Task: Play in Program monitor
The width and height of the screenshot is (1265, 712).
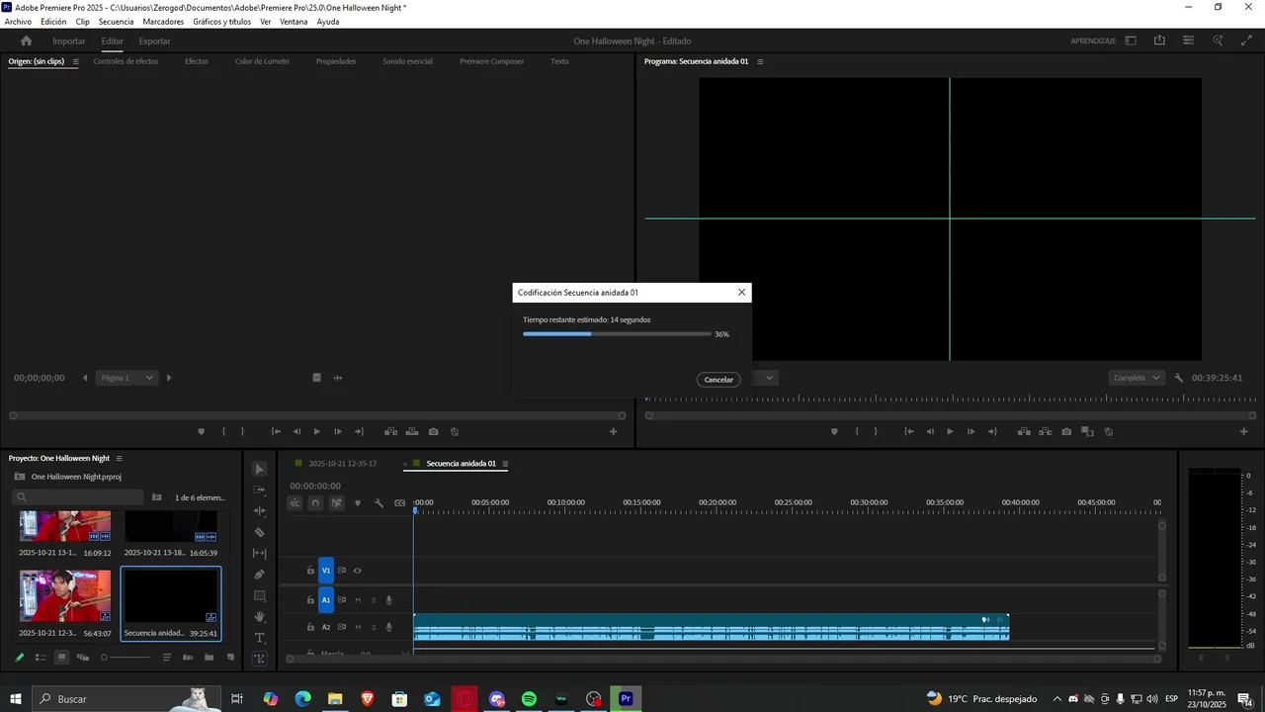Action: (x=950, y=432)
